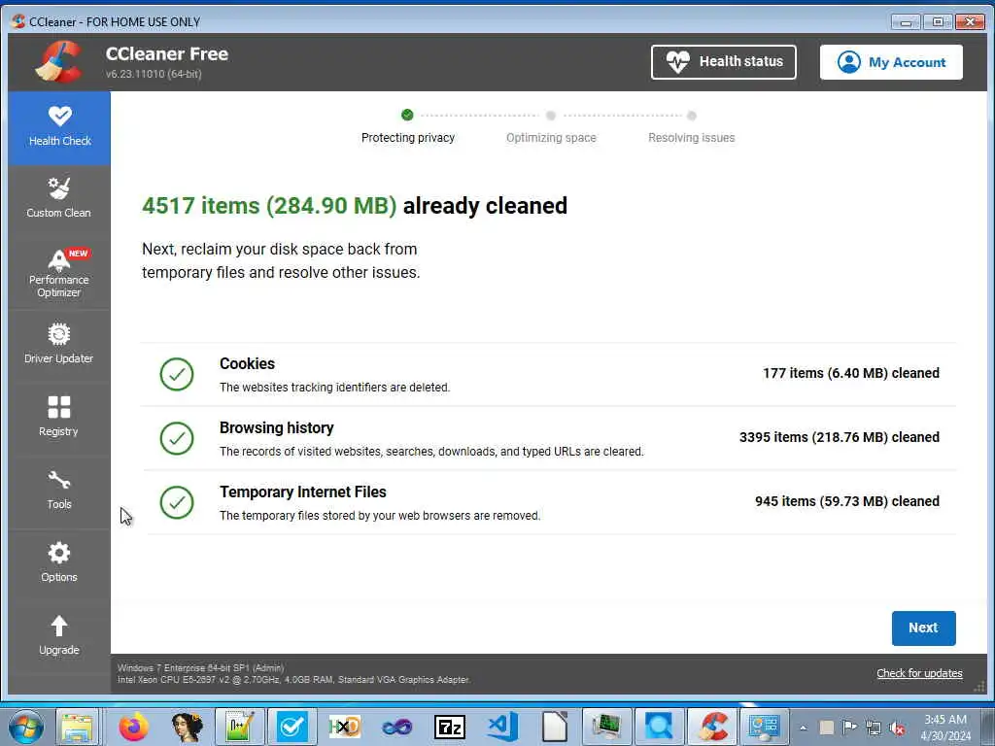
Task: Open the green circuit monitor taskbar app
Action: pos(607,727)
